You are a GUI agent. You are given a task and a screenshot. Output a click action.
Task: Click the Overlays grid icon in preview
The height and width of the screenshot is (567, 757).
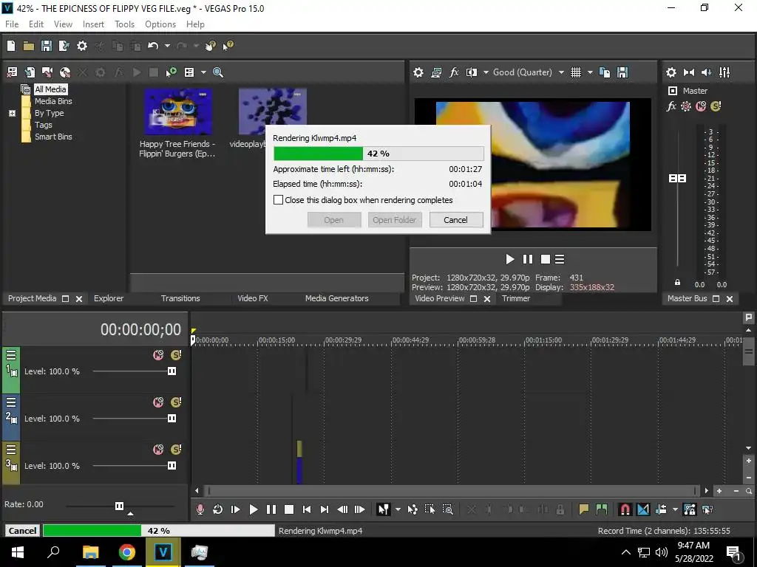click(575, 72)
